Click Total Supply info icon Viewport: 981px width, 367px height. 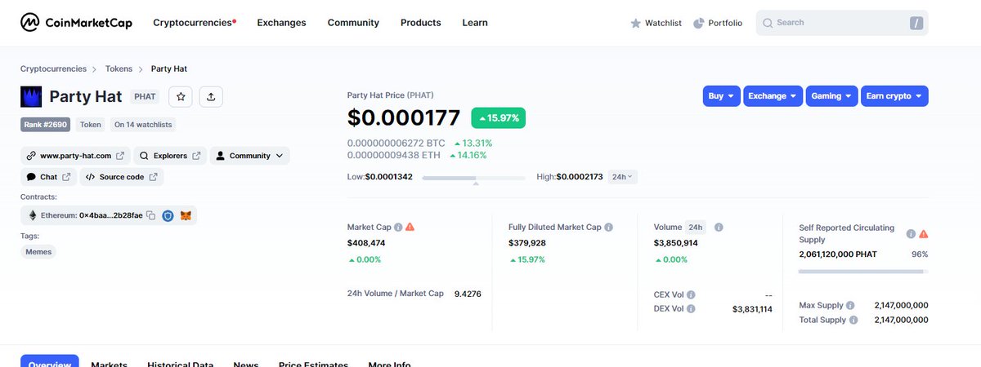tap(853, 320)
